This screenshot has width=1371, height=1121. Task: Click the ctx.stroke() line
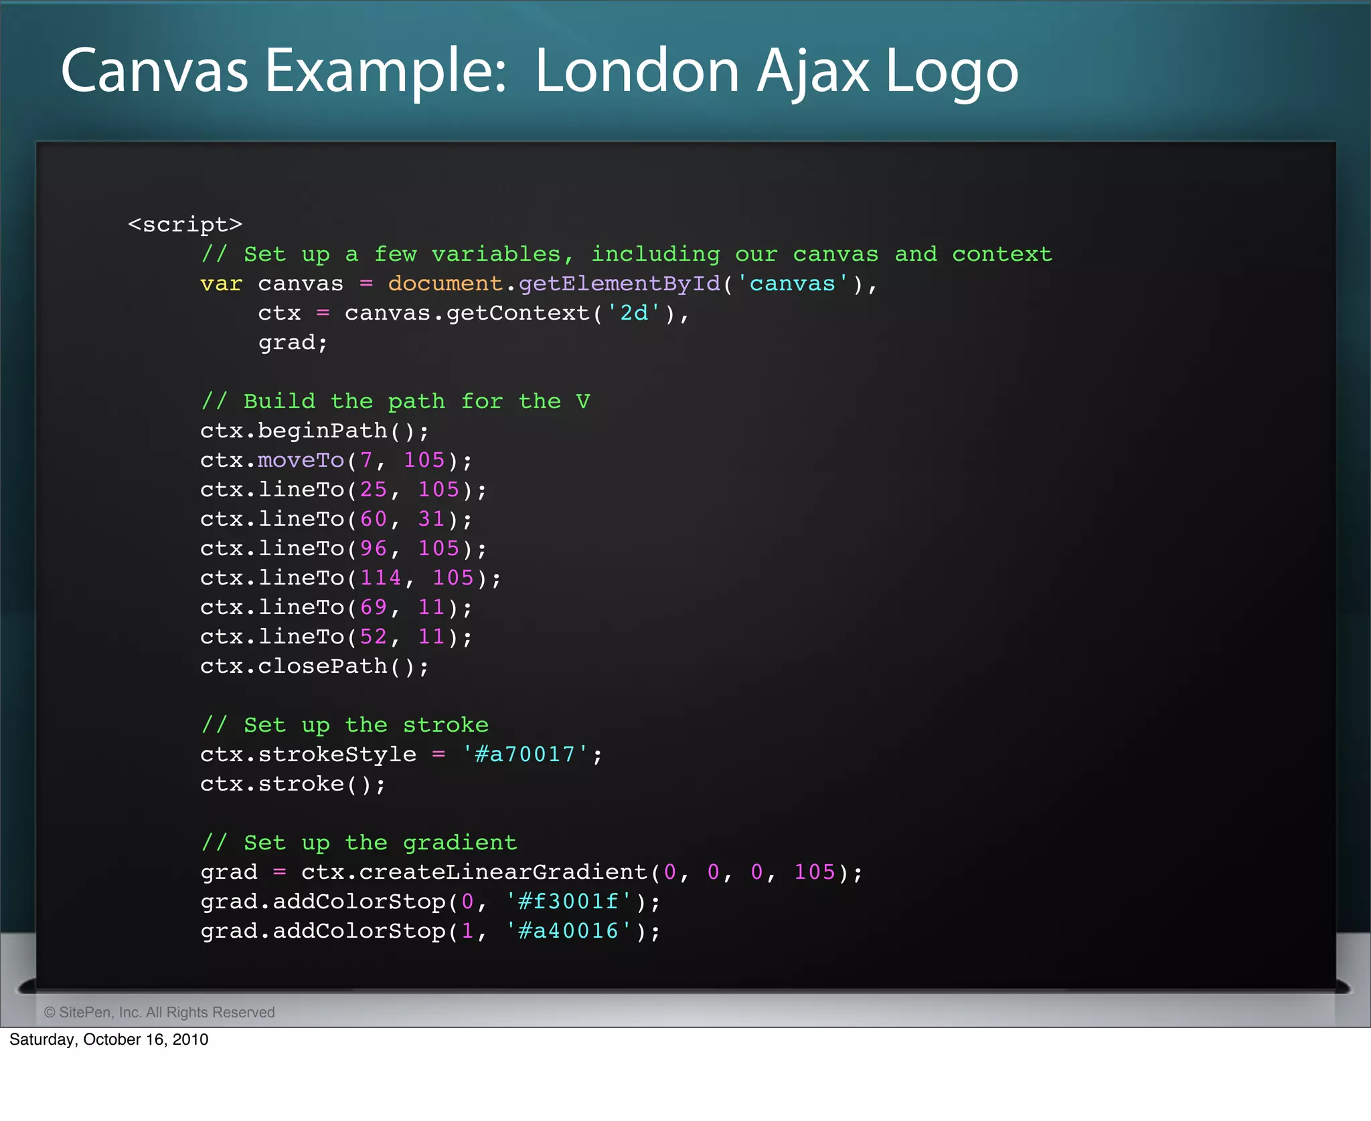pyautogui.click(x=293, y=784)
